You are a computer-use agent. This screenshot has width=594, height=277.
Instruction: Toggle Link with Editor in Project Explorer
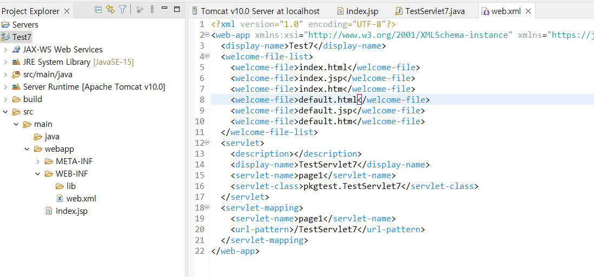click(110, 10)
